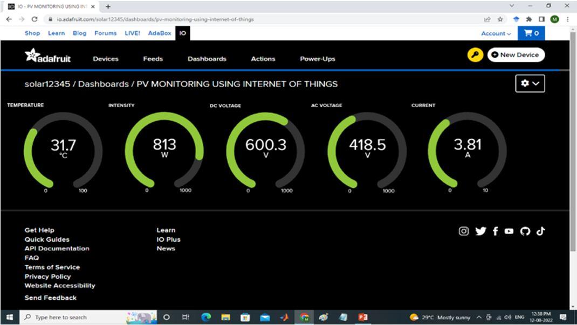The width and height of the screenshot is (577, 325).
Task: Open dashboard settings gear dropdown
Action: click(x=530, y=83)
